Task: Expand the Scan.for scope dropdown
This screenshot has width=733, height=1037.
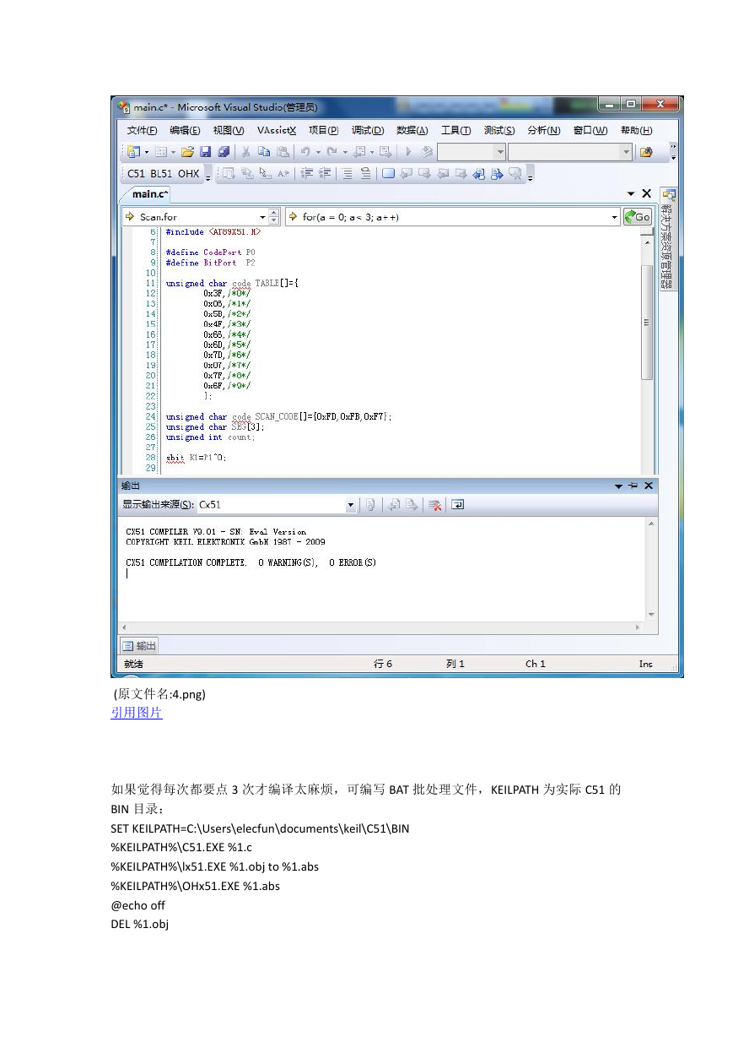Action: pos(262,217)
